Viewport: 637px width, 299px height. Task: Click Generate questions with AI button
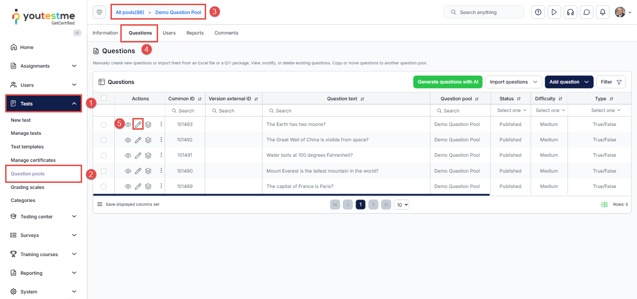point(448,82)
